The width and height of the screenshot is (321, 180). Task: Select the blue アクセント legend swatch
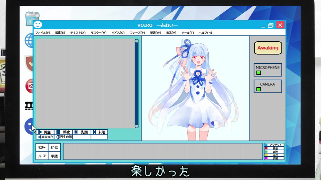point(266,145)
